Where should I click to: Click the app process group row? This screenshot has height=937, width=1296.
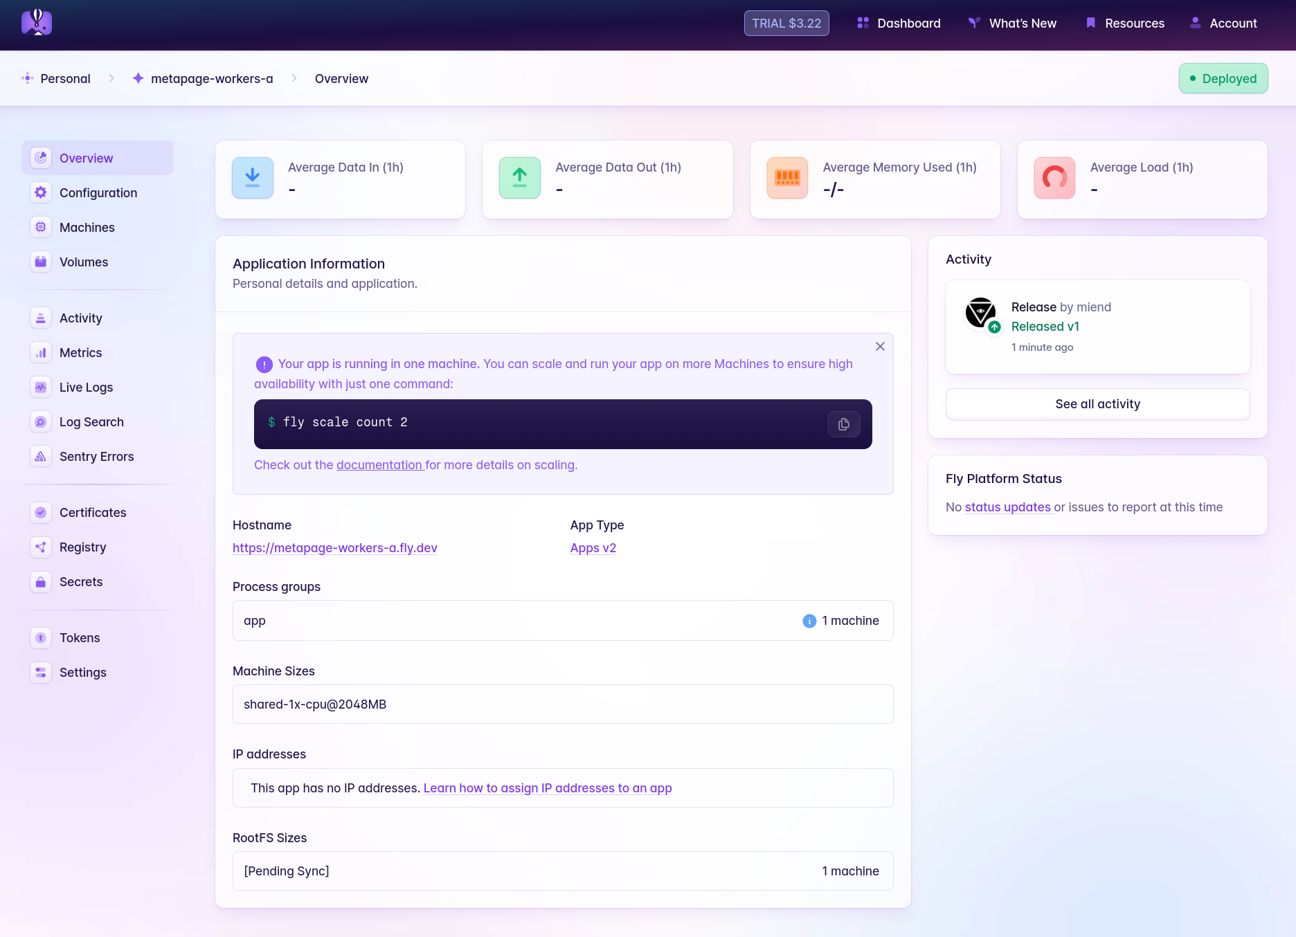point(563,620)
